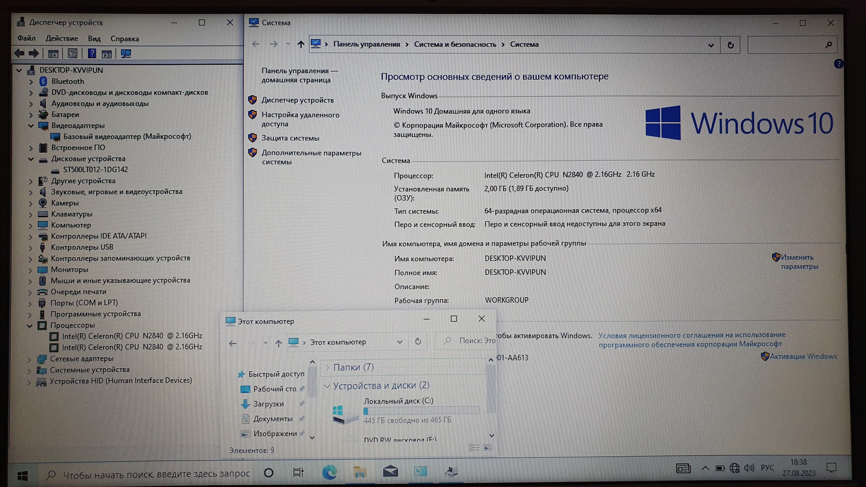Open the Вид menu in Device Manager

[94, 38]
